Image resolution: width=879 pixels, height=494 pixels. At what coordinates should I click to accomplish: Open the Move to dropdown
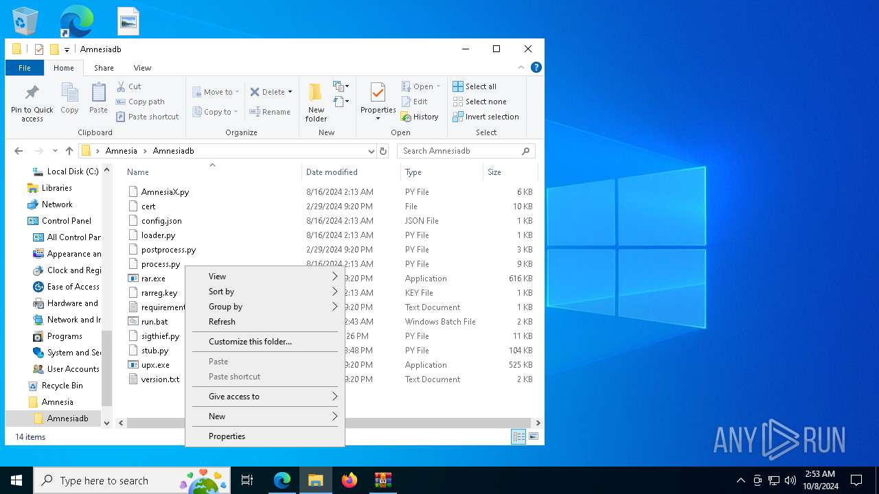pyautogui.click(x=216, y=92)
